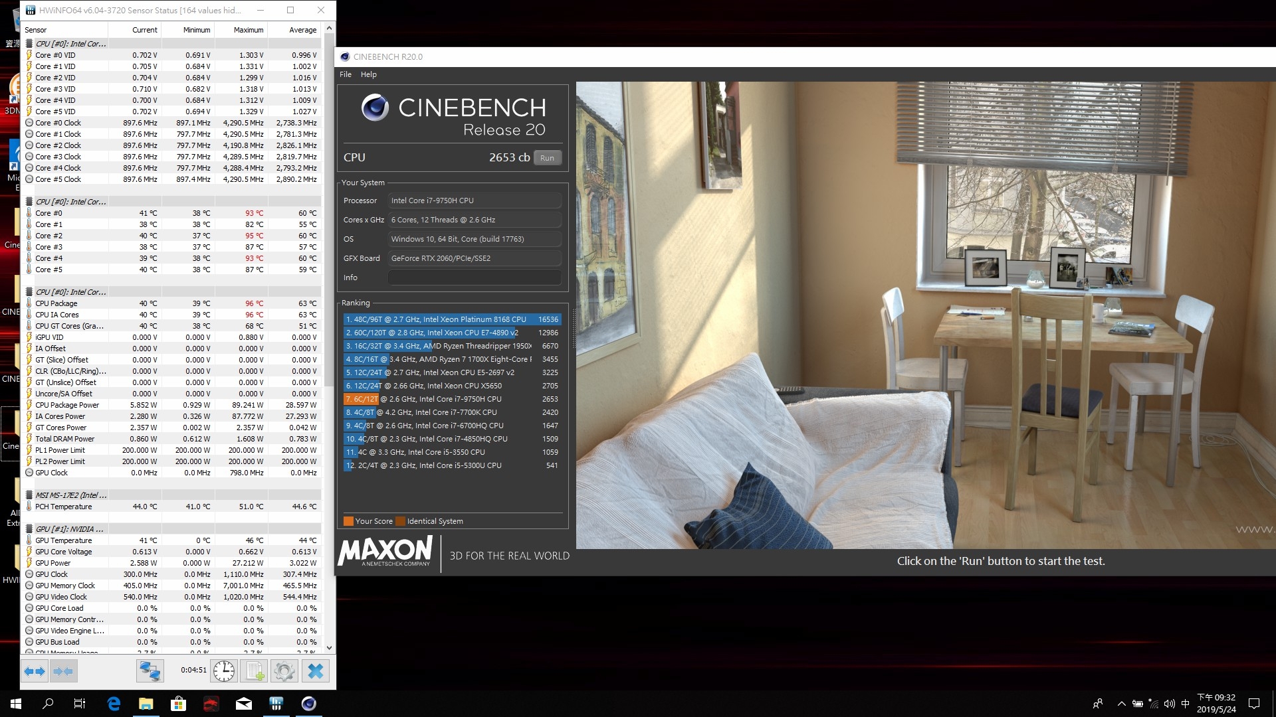The height and width of the screenshot is (717, 1276).
Task: Close sensors with the blue X button
Action: [316, 671]
